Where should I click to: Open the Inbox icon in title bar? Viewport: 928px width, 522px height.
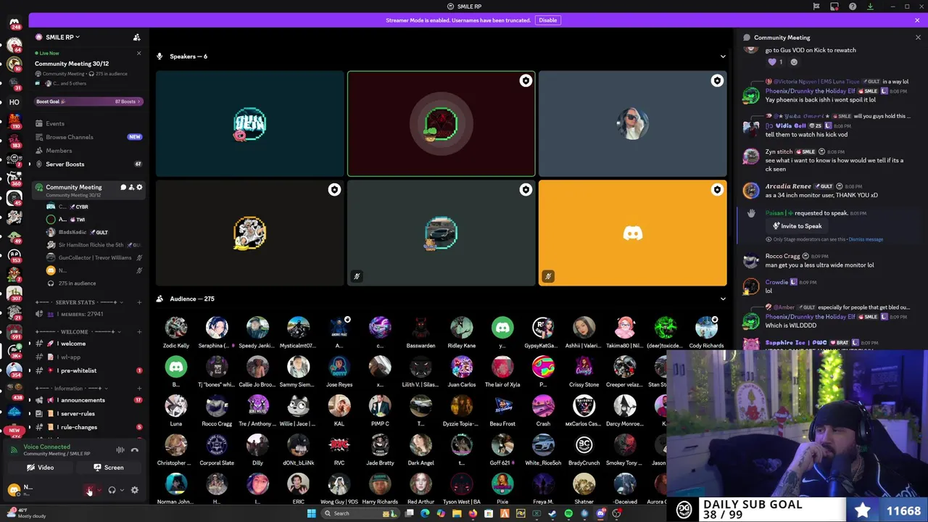(x=834, y=7)
